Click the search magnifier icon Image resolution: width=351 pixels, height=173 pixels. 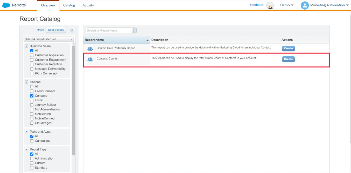coord(134,31)
